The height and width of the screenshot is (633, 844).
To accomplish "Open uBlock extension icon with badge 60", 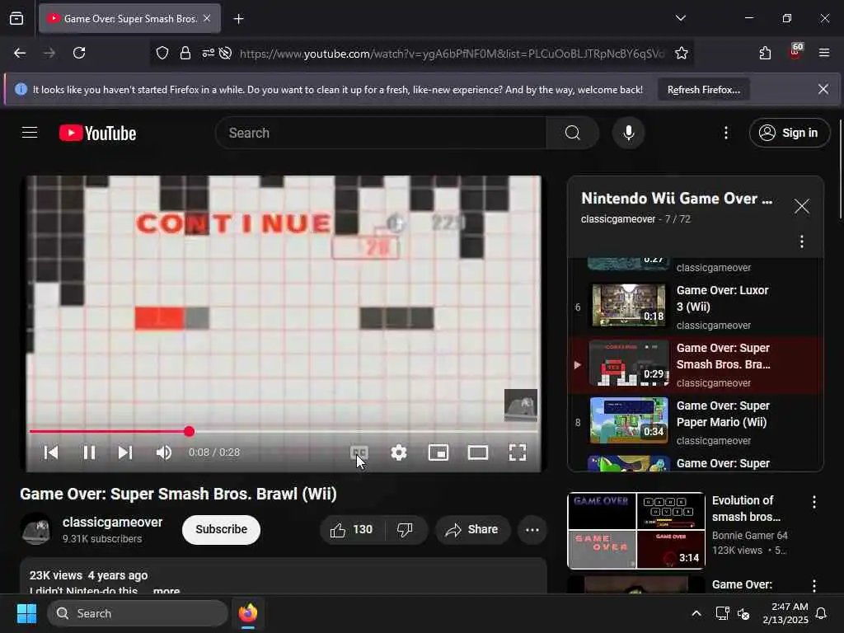I will [795, 52].
